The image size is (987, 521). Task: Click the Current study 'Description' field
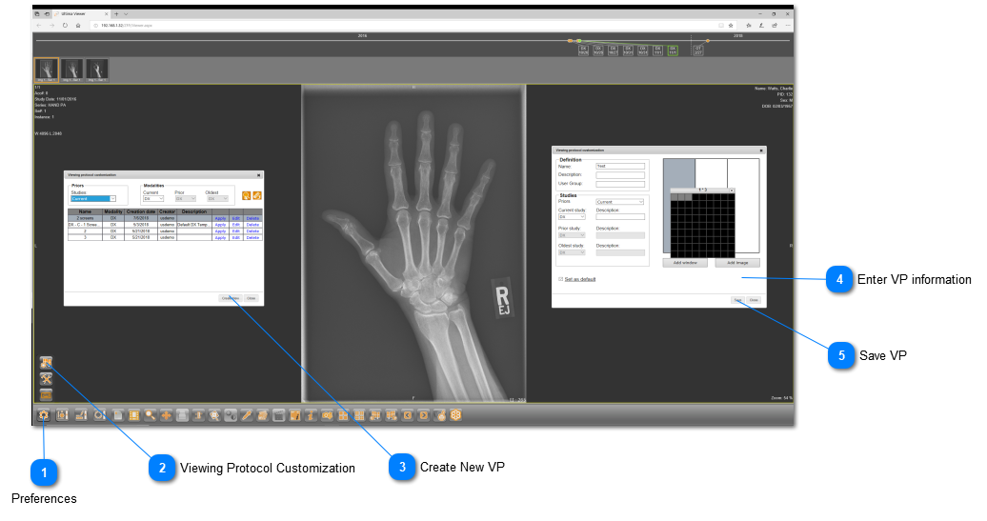tap(620, 217)
